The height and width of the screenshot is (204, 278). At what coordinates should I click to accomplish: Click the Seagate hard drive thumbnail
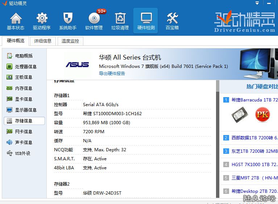tap(240, 115)
